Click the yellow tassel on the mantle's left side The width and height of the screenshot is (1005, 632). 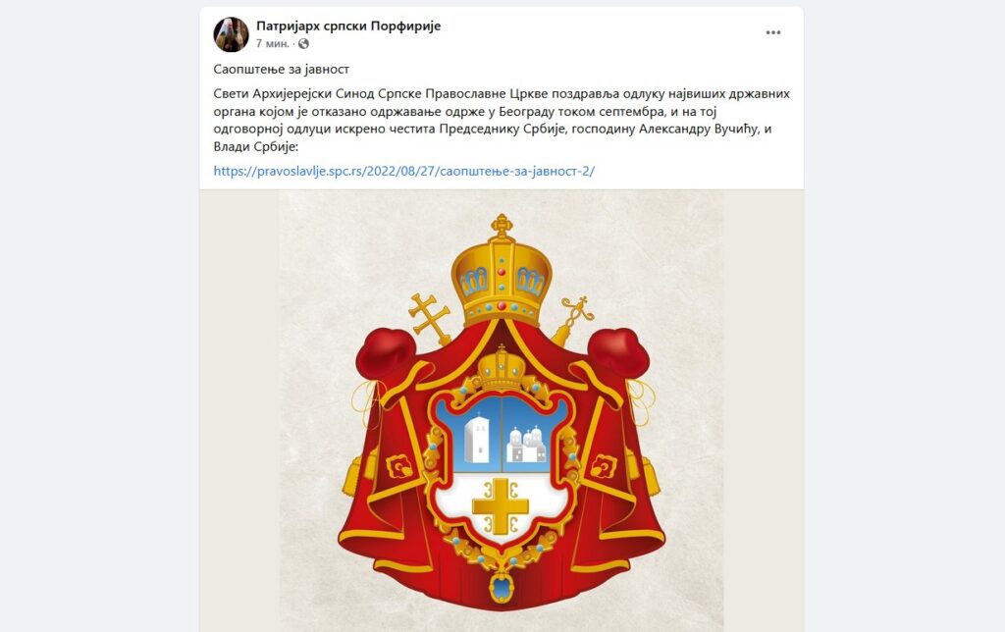(x=352, y=478)
